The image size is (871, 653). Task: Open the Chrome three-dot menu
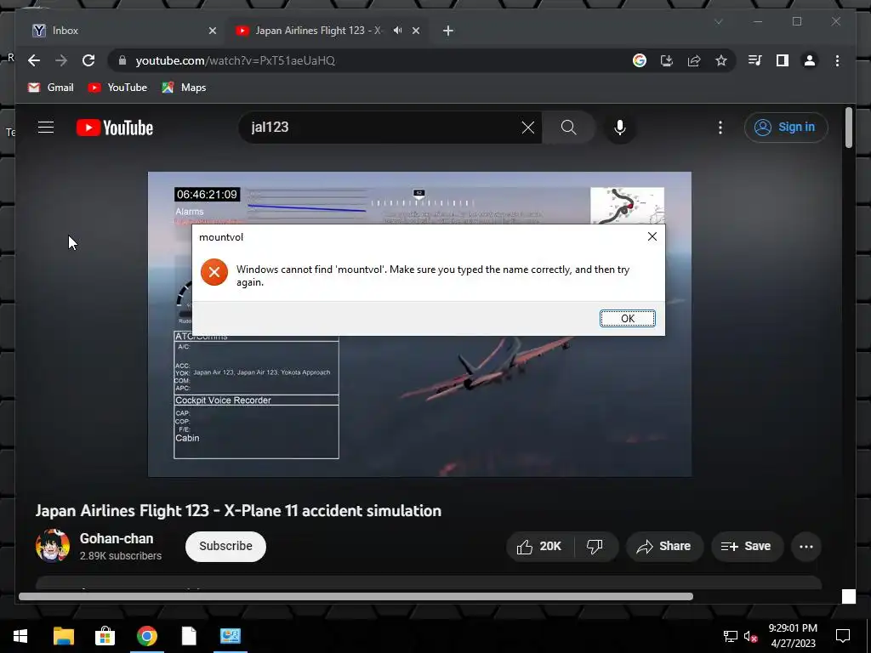837,60
